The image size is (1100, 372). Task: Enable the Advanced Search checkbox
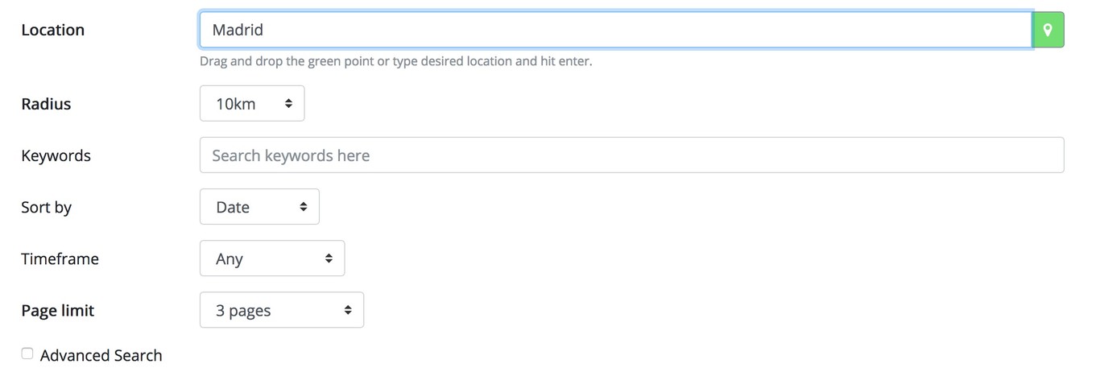pos(27,353)
